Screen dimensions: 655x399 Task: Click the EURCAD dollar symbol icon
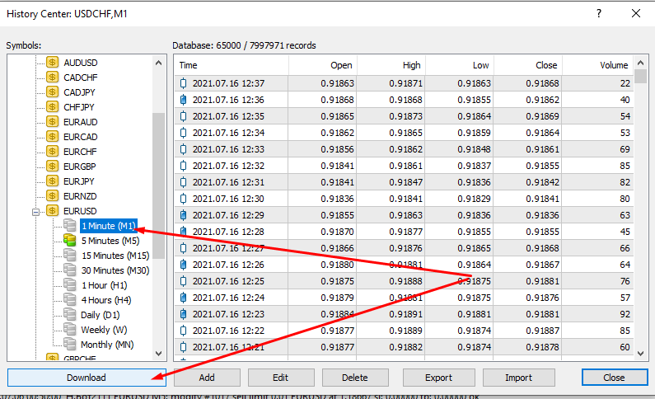52,137
